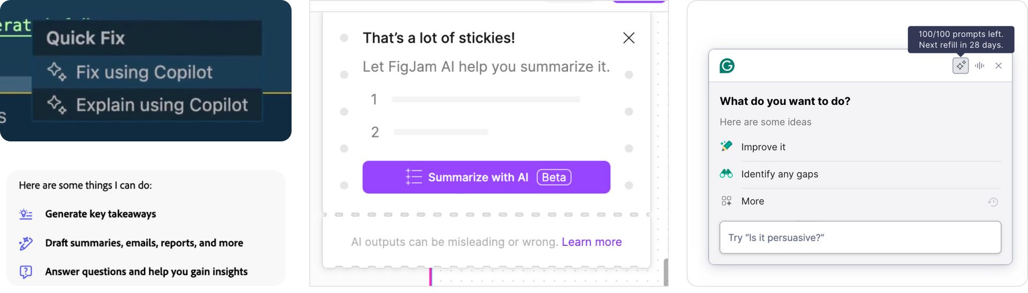Click the "Is it persuasive?" prompt input field

(860, 238)
